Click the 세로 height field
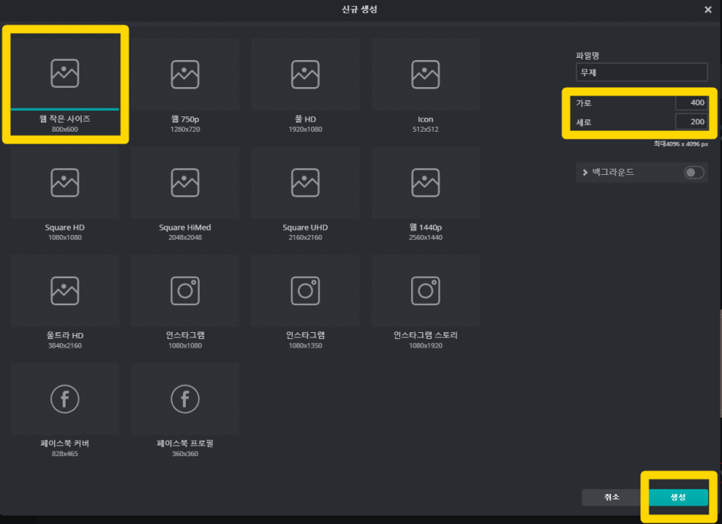The width and height of the screenshot is (722, 524). tap(691, 122)
